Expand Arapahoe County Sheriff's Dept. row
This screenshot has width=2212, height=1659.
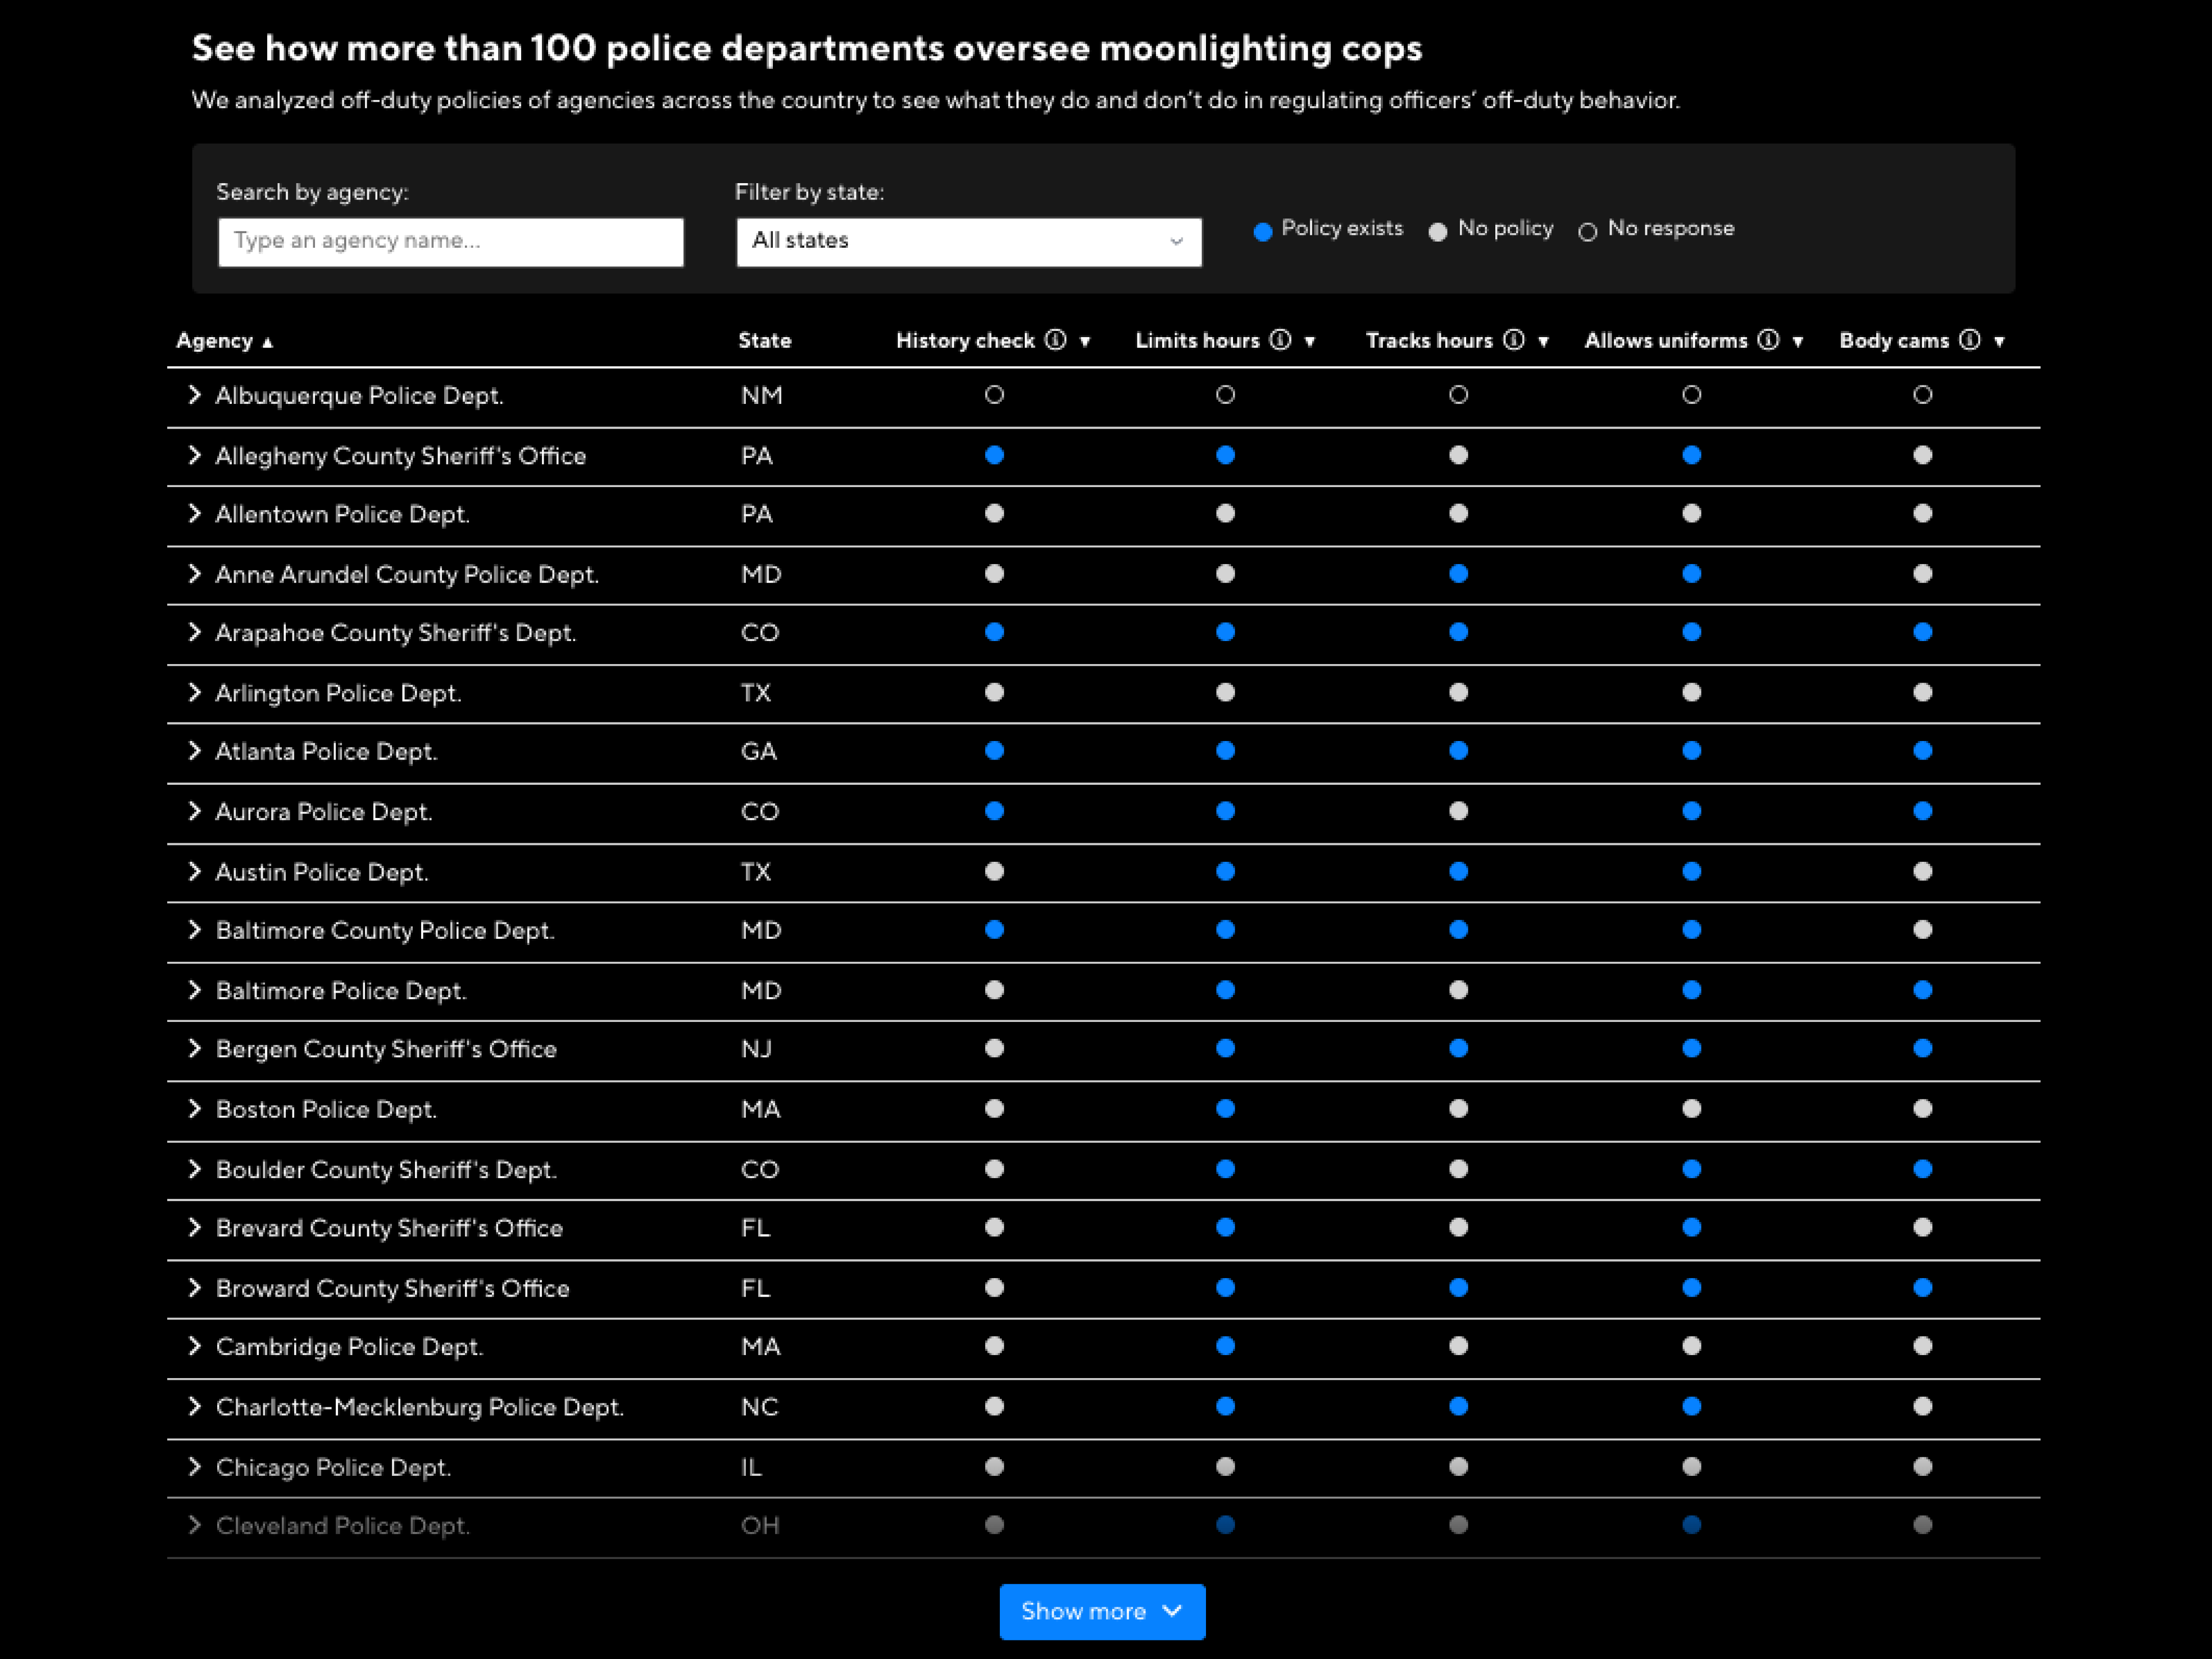pyautogui.click(x=195, y=632)
